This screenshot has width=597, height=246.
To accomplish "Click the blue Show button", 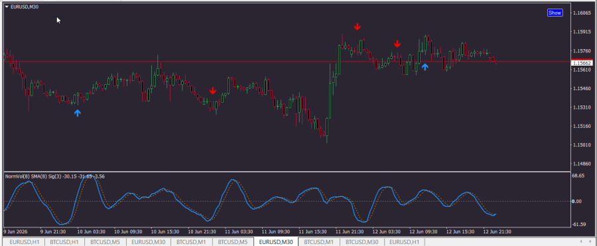I will [x=555, y=13].
